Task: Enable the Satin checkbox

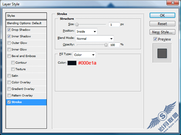Action: 9,76
